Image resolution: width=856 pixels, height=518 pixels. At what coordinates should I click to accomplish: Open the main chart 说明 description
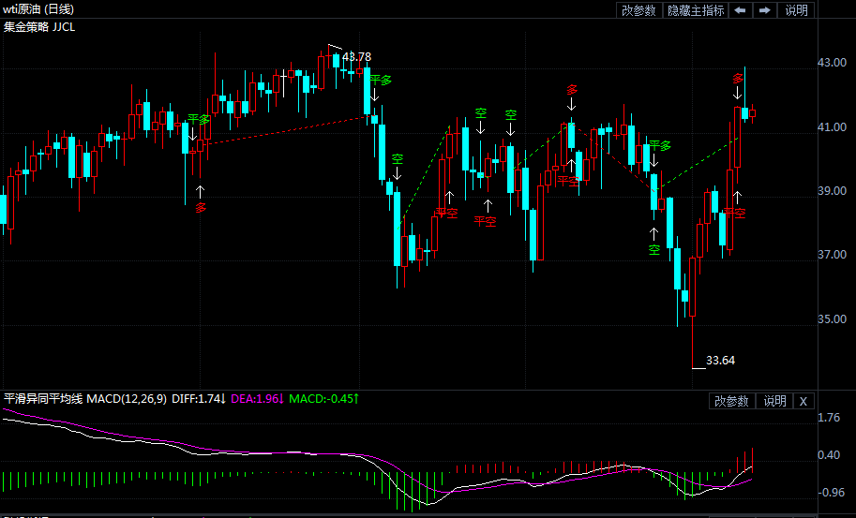pyautogui.click(x=796, y=10)
